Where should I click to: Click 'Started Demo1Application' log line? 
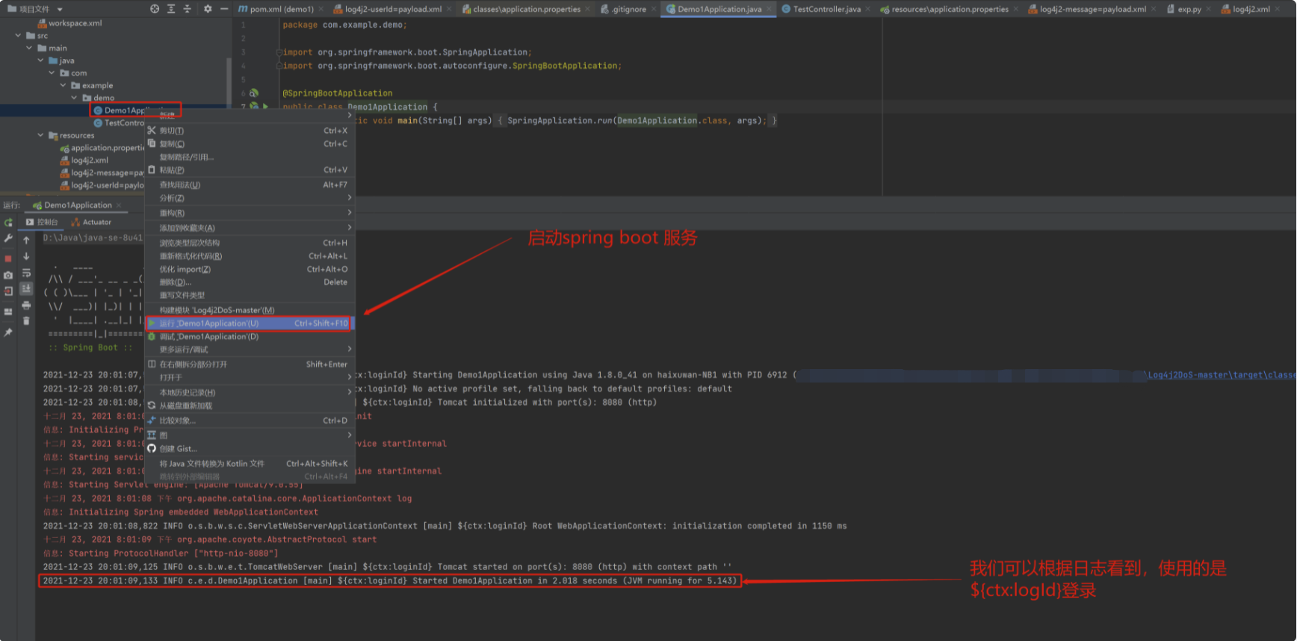tap(389, 580)
